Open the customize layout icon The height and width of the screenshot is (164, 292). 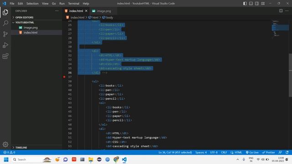(x=263, y=4)
